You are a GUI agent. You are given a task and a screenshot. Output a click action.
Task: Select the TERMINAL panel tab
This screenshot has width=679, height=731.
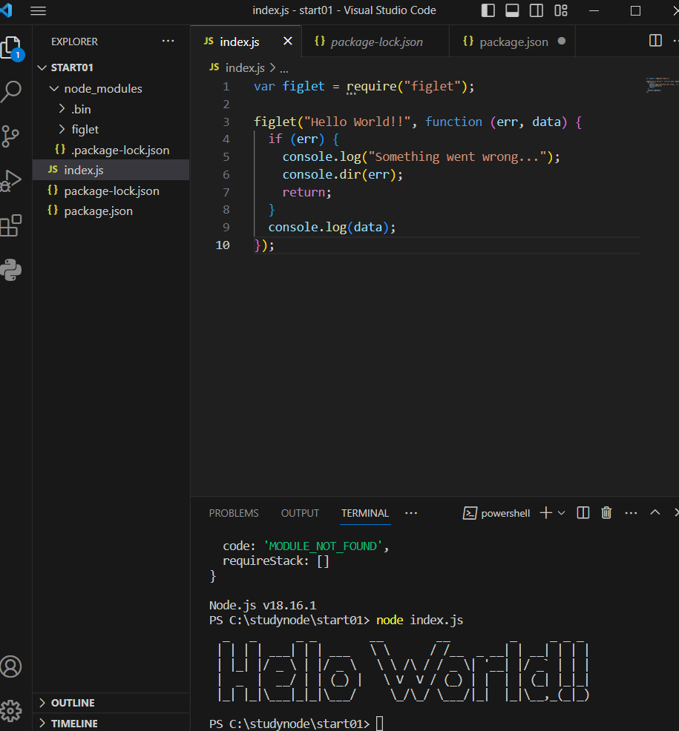(365, 513)
